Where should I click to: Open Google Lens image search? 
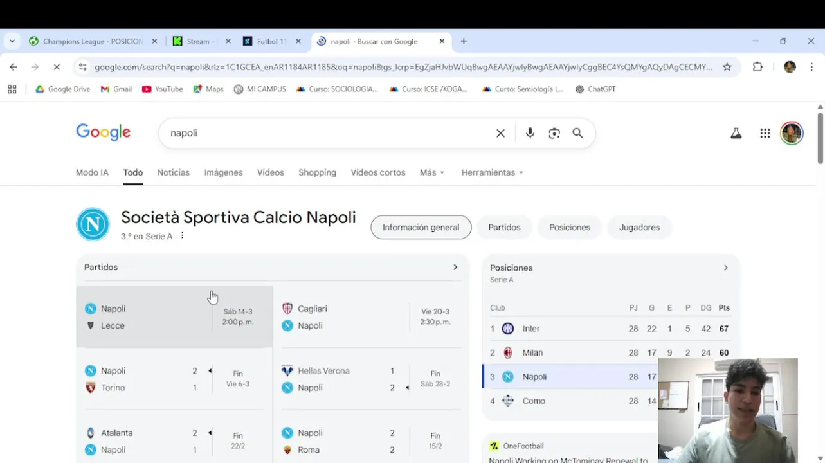[554, 133]
